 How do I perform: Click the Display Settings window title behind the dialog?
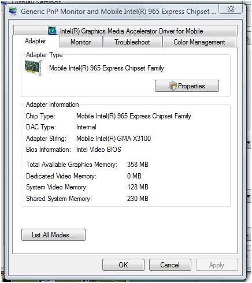coord(36,2)
